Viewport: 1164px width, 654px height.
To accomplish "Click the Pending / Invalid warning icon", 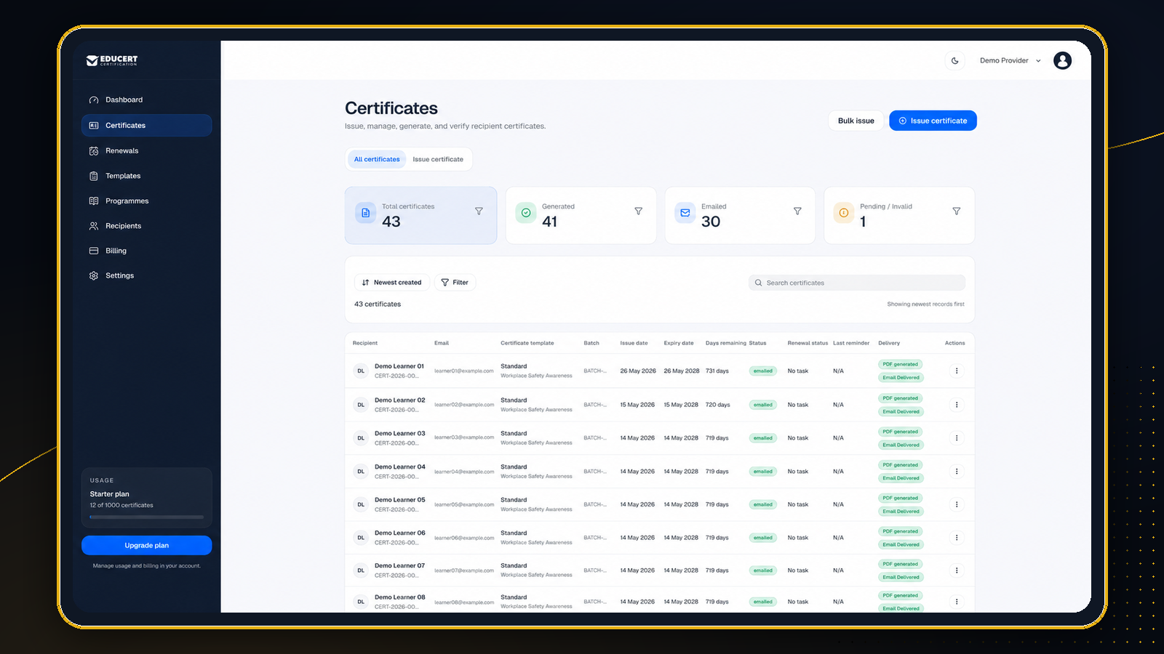I will [844, 213].
